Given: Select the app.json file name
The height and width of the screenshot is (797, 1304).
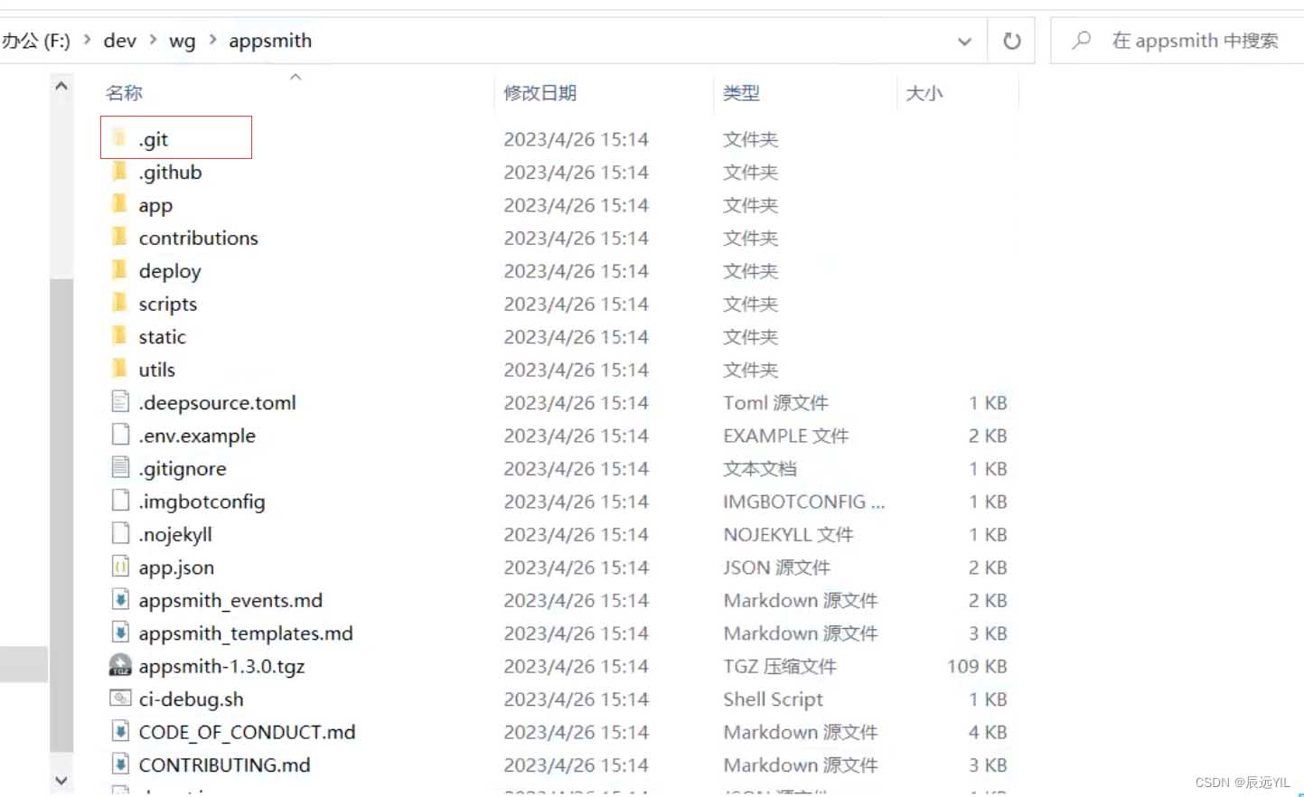Looking at the screenshot, I should (x=176, y=567).
